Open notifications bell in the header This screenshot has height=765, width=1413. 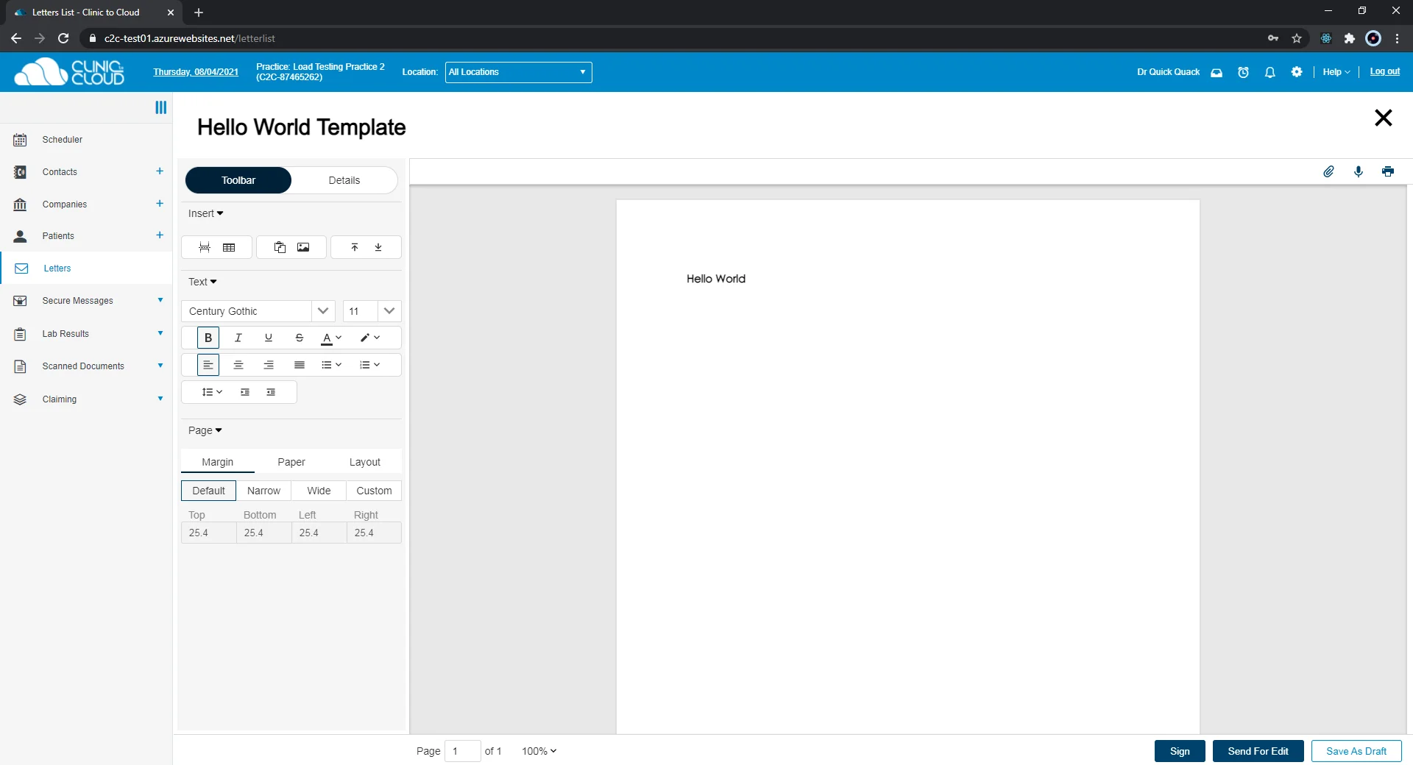pyautogui.click(x=1269, y=72)
